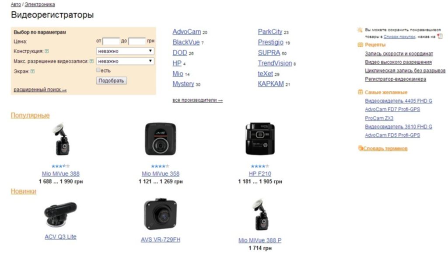Click help icon next to Конструкция
Image resolution: width=448 pixels, height=256 pixels.
pyautogui.click(x=47, y=52)
